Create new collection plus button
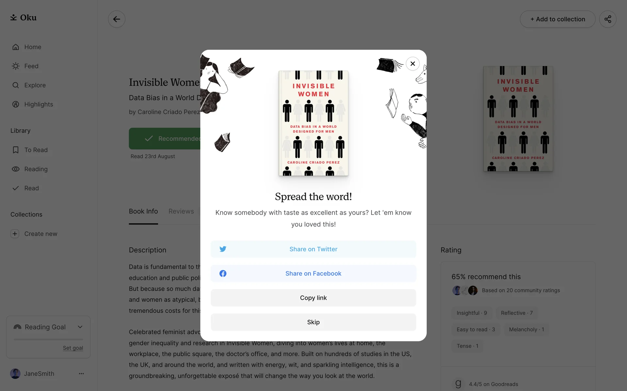627x391 pixels. click(15, 234)
